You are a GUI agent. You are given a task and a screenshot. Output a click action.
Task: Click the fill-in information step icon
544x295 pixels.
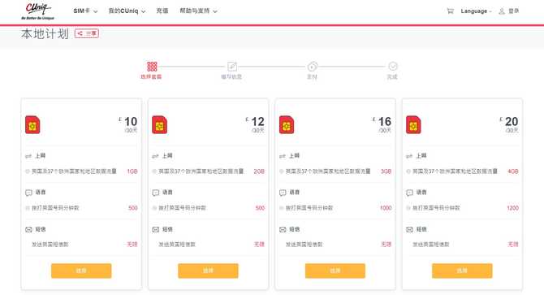(231, 67)
